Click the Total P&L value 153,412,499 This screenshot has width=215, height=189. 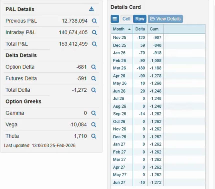(73, 44)
